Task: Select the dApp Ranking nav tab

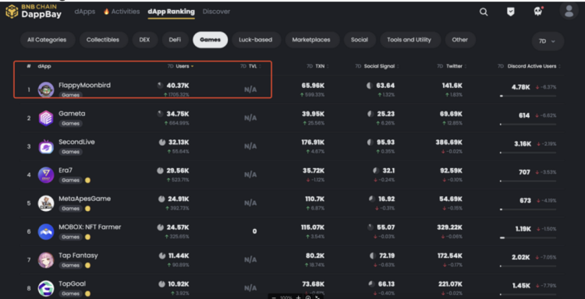Action: pos(172,12)
